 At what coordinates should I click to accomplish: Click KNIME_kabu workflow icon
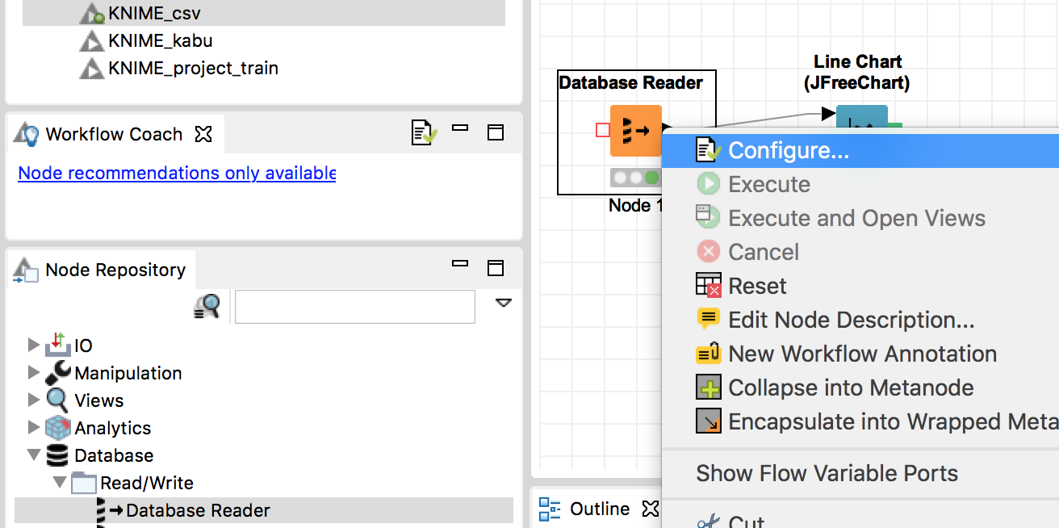pos(91,41)
